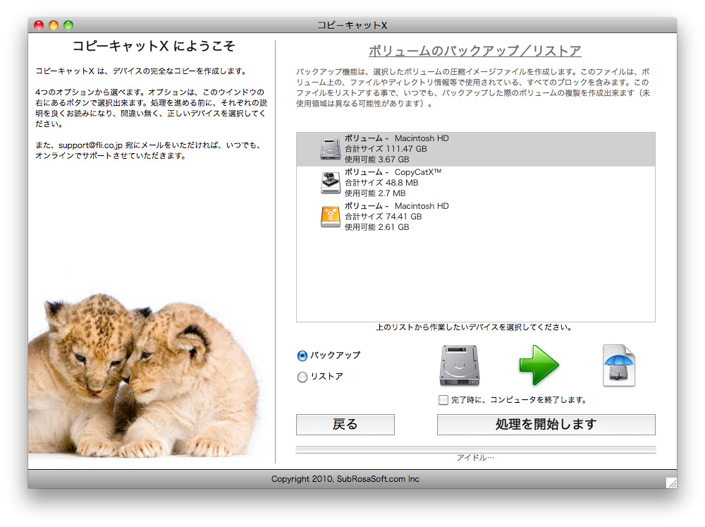Select the CopyCatX volume disk icon
705x527 pixels.
tap(331, 183)
